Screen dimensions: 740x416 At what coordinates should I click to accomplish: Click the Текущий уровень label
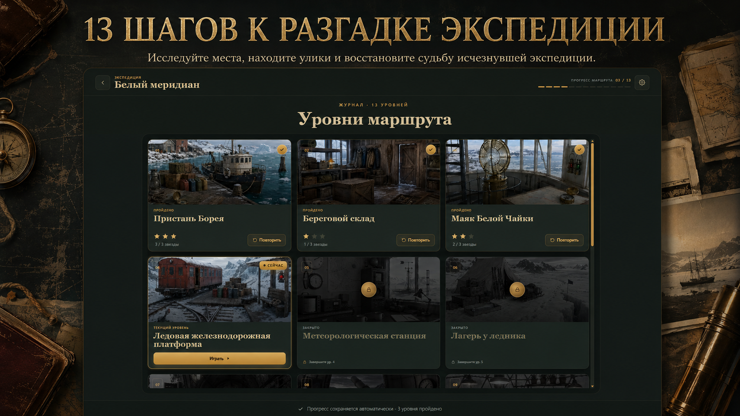[171, 328]
